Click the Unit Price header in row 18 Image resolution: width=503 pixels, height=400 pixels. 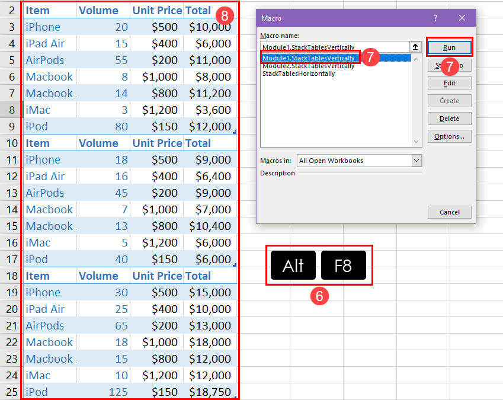pyautogui.click(x=157, y=276)
